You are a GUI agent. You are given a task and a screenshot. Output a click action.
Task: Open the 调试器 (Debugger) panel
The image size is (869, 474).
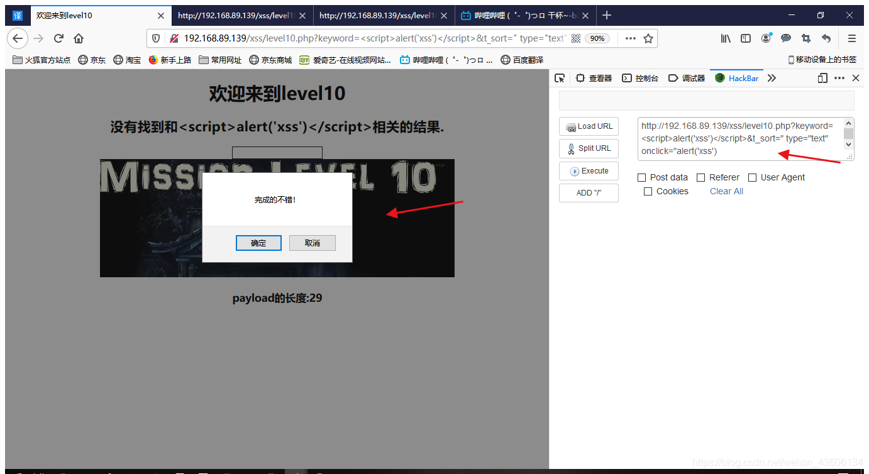click(x=687, y=78)
